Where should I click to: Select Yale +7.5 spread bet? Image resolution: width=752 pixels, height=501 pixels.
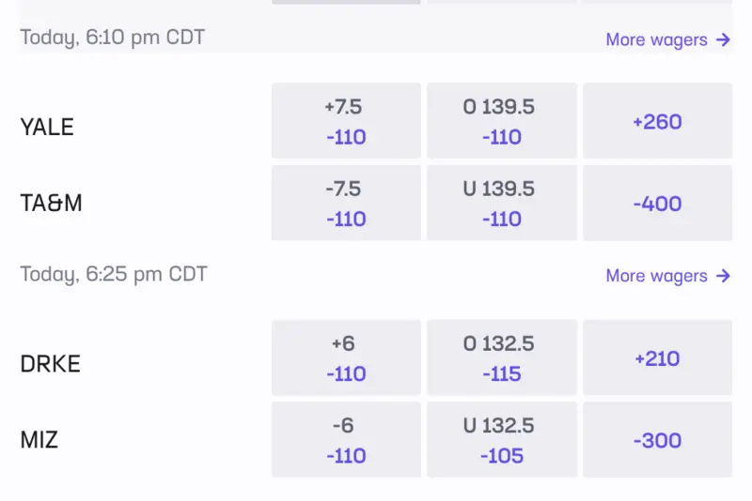346,121
